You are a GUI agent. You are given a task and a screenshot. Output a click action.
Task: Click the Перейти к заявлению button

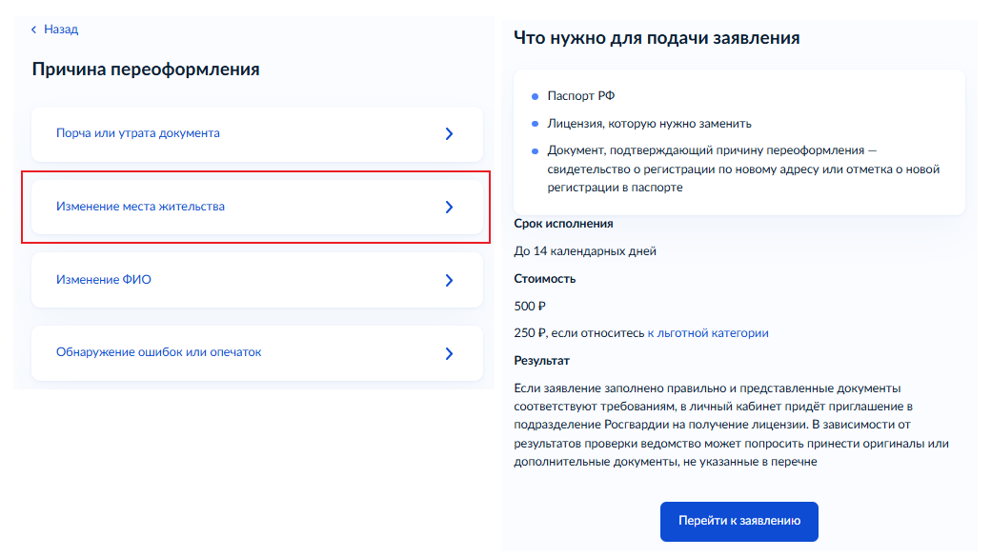tap(738, 521)
